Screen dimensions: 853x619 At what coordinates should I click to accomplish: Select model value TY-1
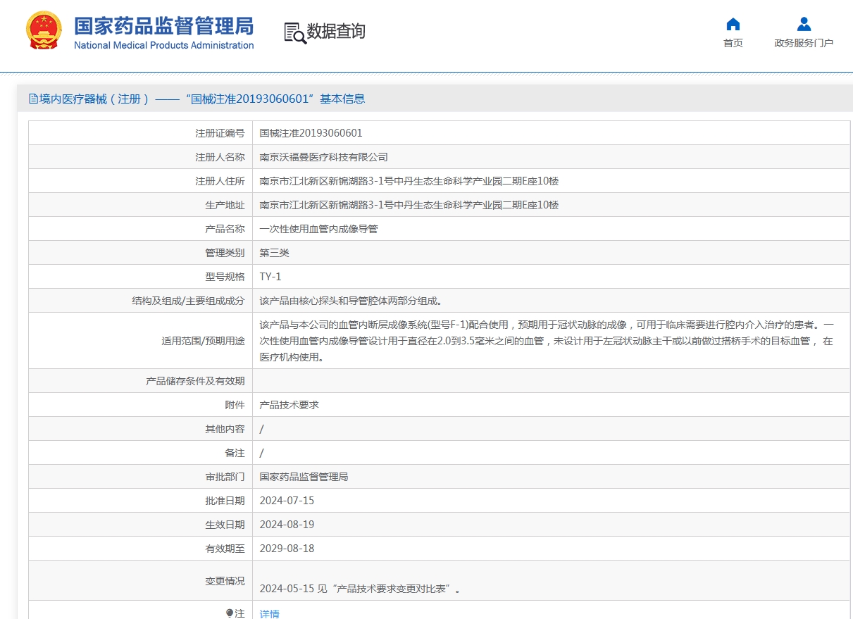(x=270, y=277)
